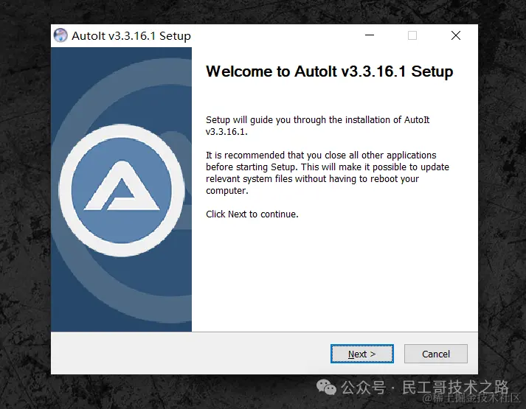Click the "AutoIt v3.3.16.1 Setup" title bar text

coord(131,35)
